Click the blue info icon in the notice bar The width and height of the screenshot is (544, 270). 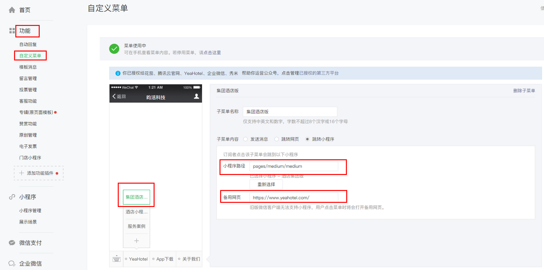click(118, 73)
